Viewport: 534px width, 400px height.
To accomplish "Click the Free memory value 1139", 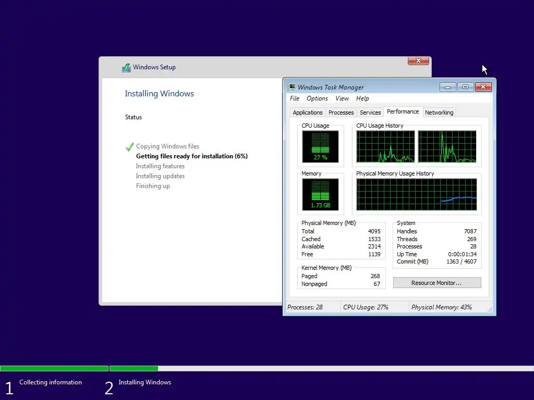I will 374,254.
